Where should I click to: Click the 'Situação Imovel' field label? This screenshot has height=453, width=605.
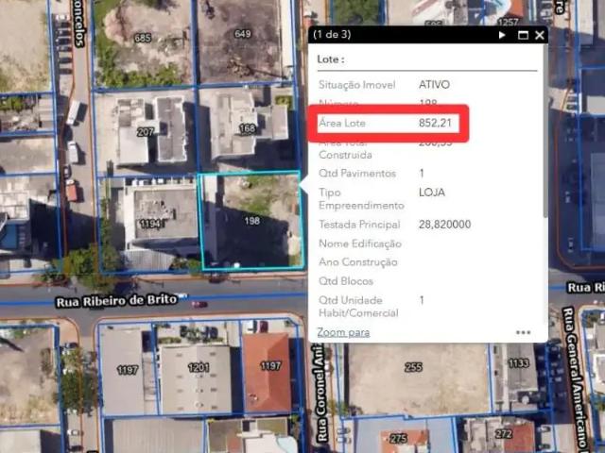tap(357, 85)
